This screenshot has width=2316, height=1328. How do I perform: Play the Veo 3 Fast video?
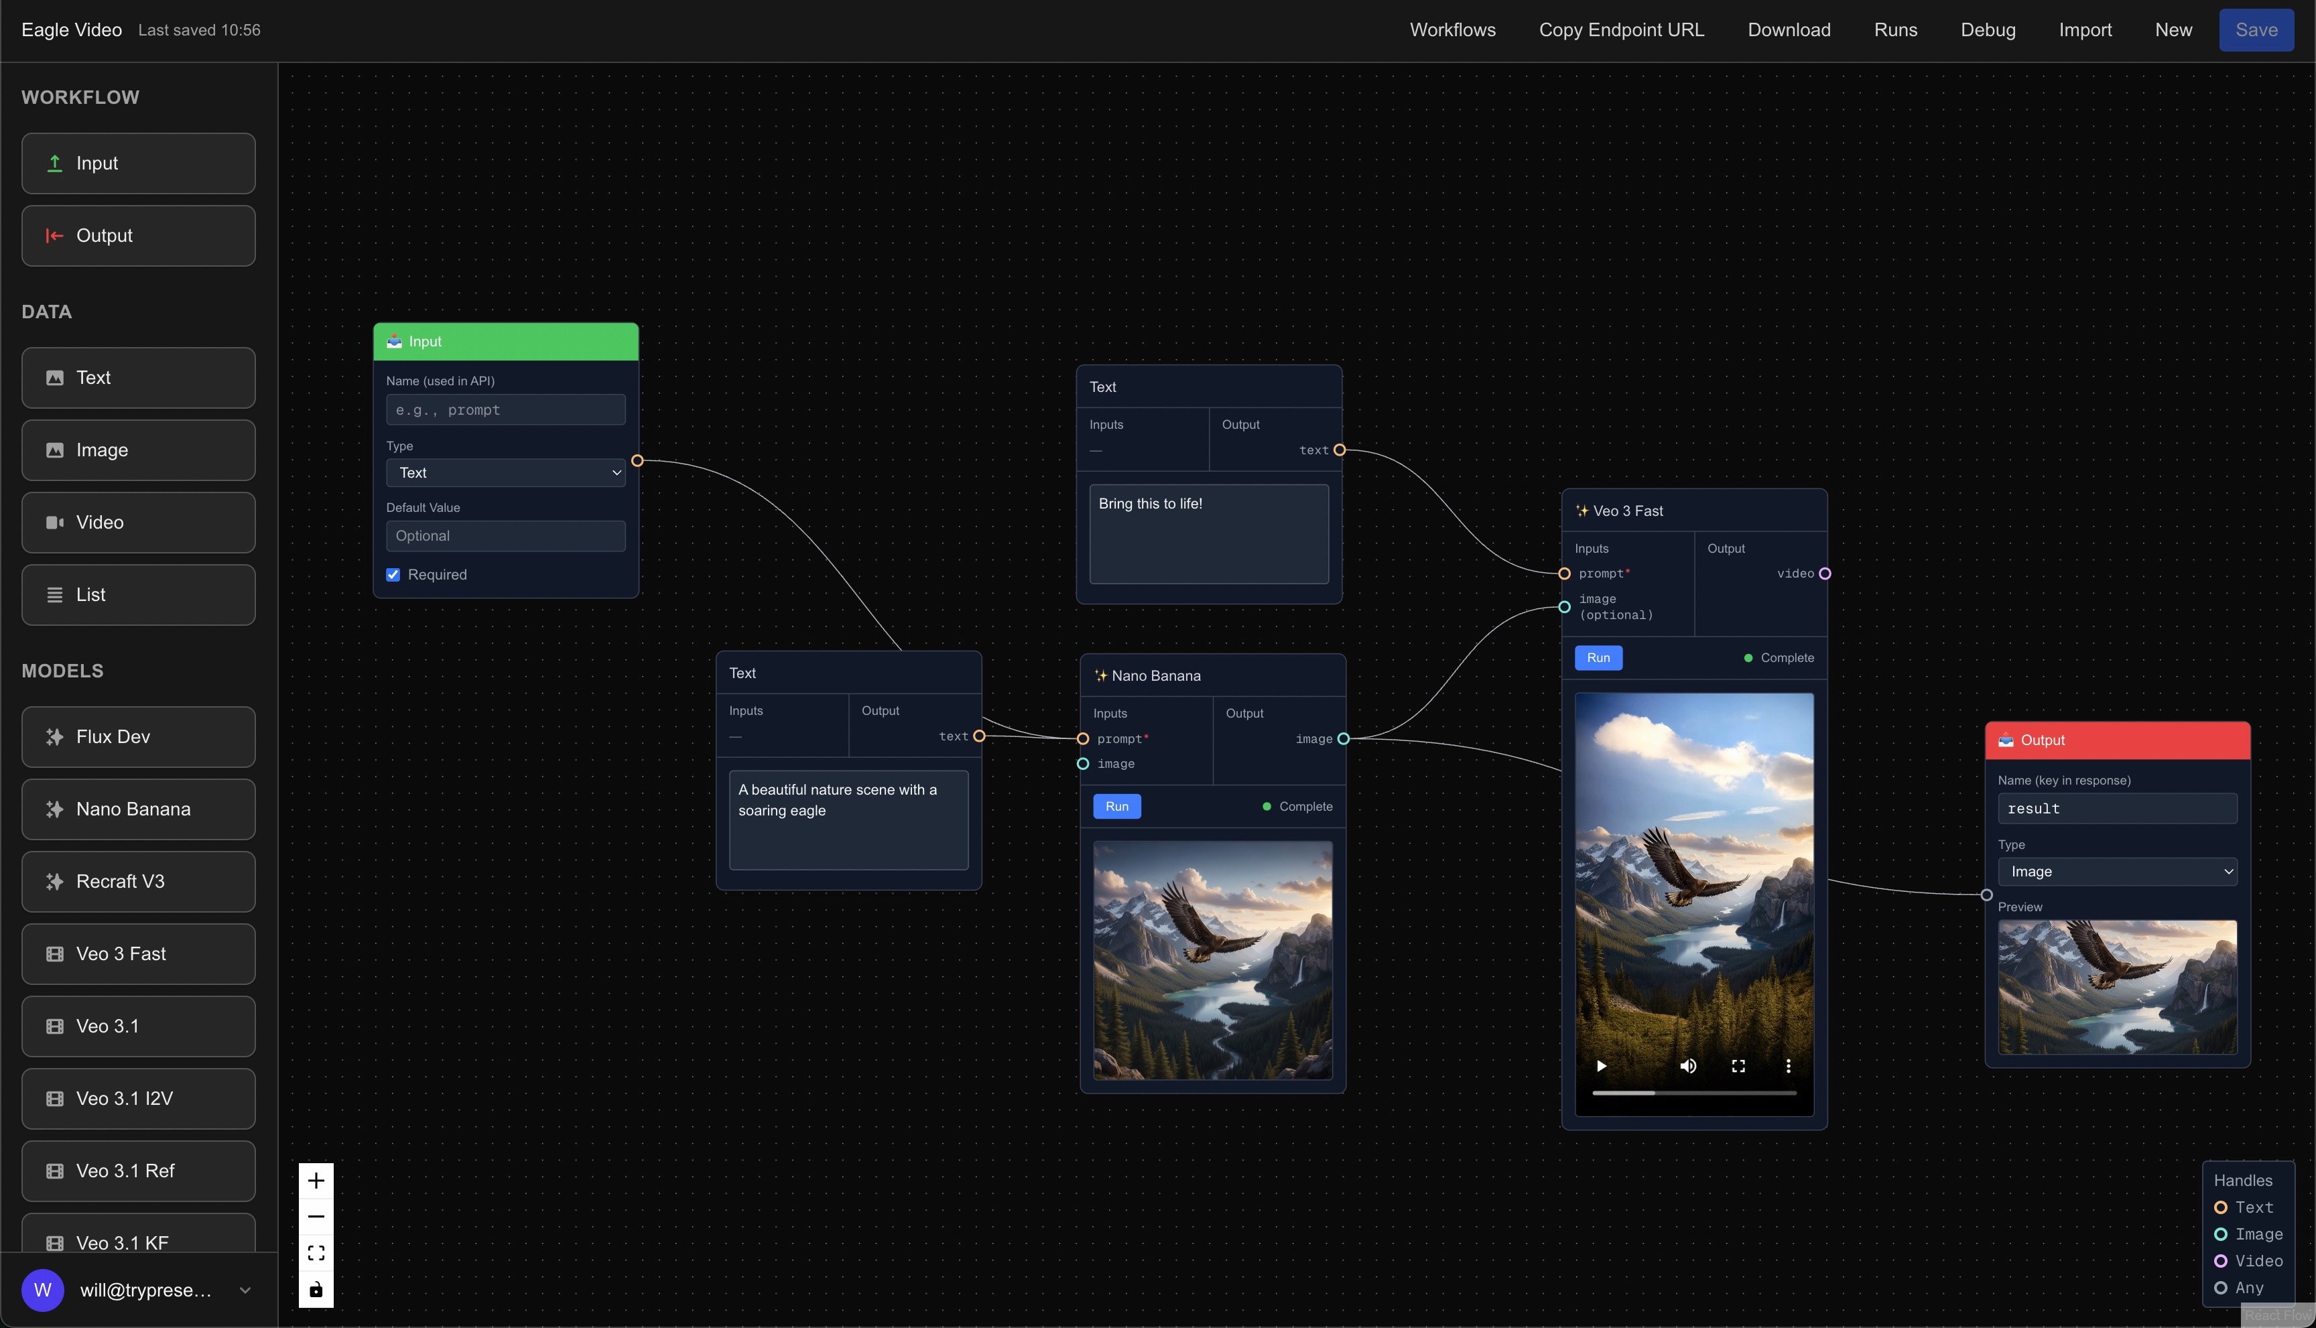click(x=1601, y=1065)
